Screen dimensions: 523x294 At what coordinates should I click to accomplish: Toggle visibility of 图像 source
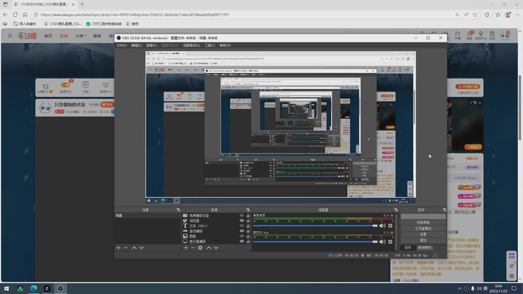242,236
